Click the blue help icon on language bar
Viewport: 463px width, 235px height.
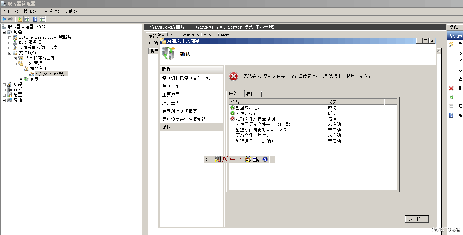click(265, 159)
